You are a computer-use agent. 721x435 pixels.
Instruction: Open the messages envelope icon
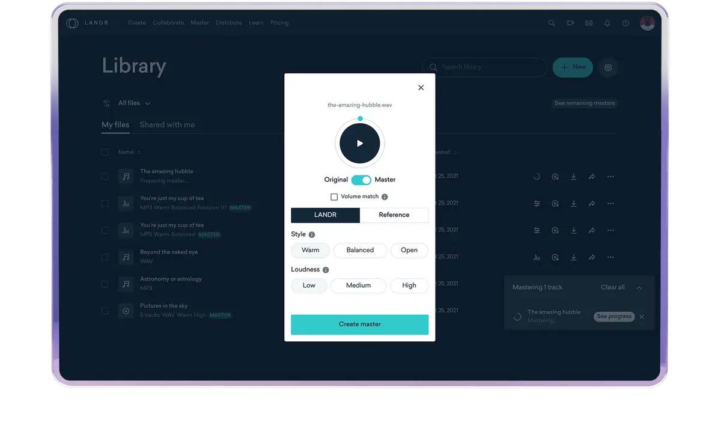click(x=589, y=23)
